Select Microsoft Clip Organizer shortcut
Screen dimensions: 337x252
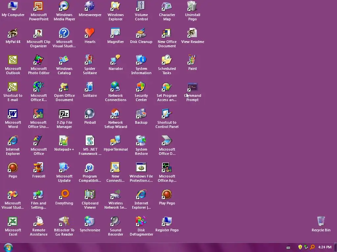tap(39, 33)
